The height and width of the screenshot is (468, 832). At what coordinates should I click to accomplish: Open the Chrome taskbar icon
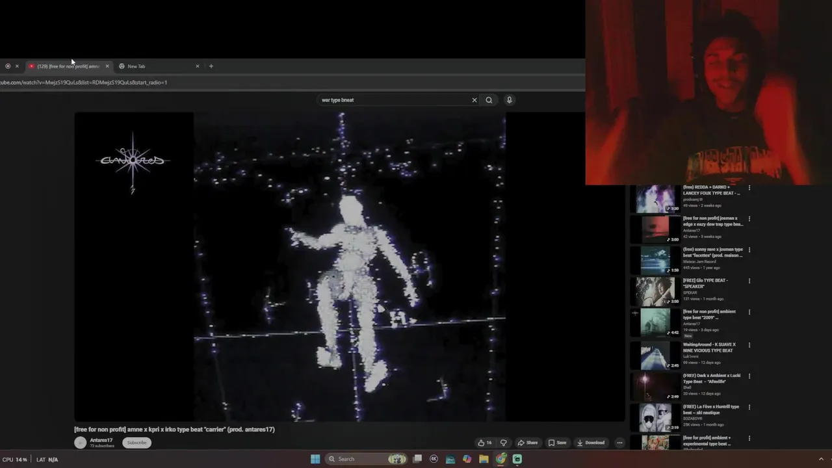point(500,459)
